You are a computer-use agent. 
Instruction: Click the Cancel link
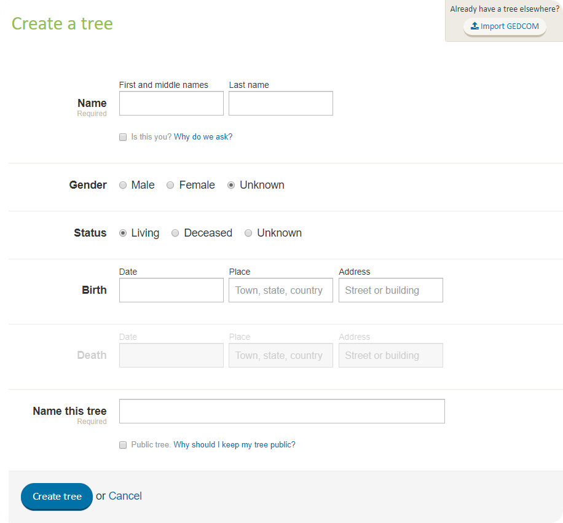125,496
